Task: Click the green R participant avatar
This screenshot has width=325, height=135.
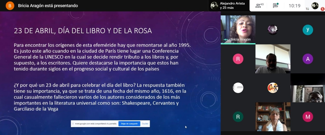Action: click(238, 117)
